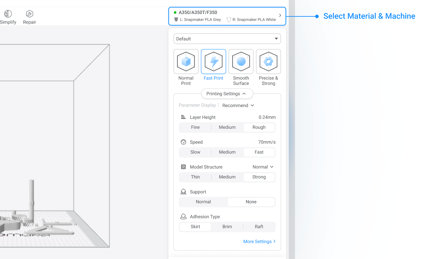Click the Repair tool icon
Screen dimensions: 423x259
[30, 14]
